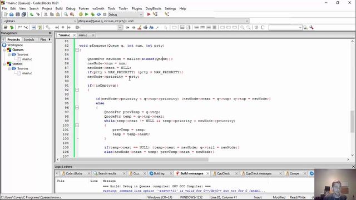
Task: Open the global scope dropdown
Action: pos(75,21)
